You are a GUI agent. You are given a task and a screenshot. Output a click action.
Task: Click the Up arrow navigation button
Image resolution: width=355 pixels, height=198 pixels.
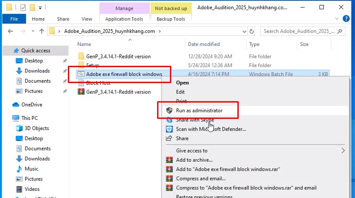click(41, 31)
